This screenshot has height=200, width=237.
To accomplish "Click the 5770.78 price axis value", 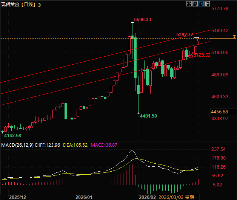I will [220, 9].
